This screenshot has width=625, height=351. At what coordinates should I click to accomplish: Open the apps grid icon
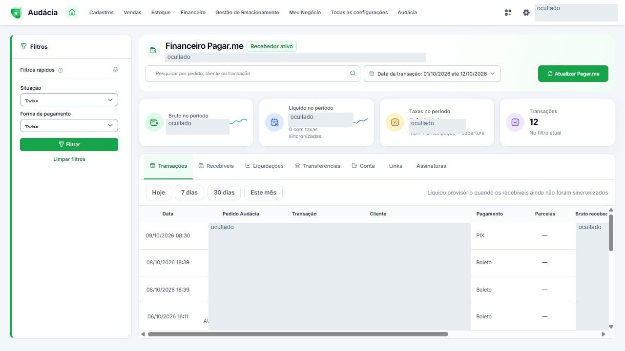508,13
